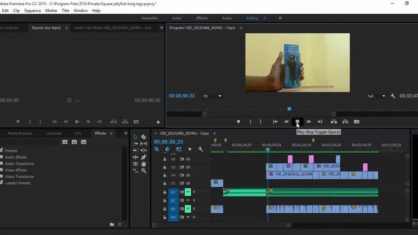Step forward one frame in Program monitor
The image size is (418, 235).
[309, 122]
